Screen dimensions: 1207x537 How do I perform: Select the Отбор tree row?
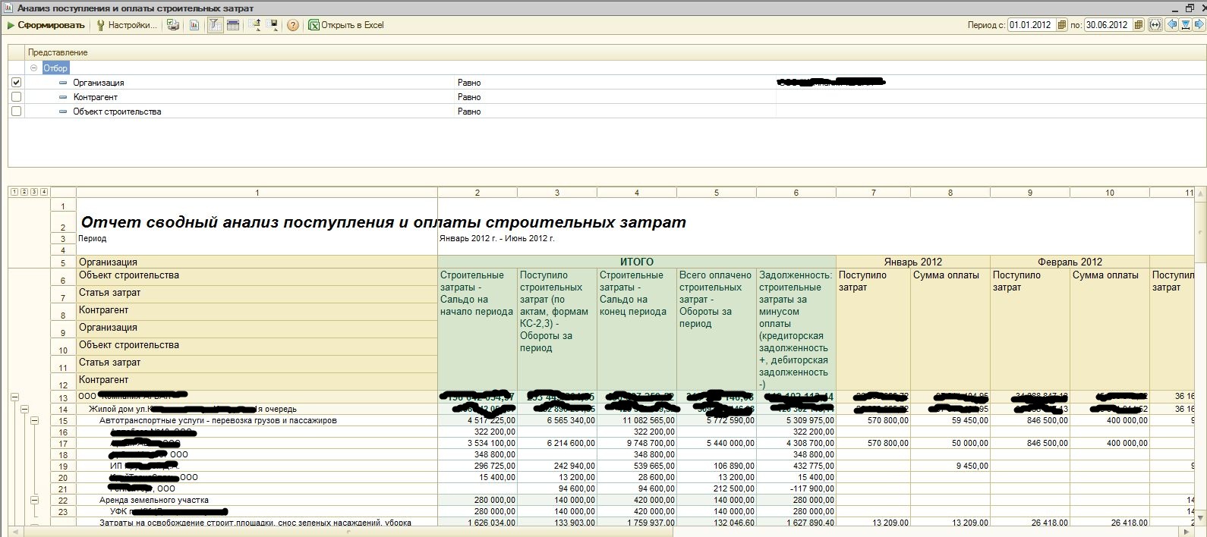point(55,68)
